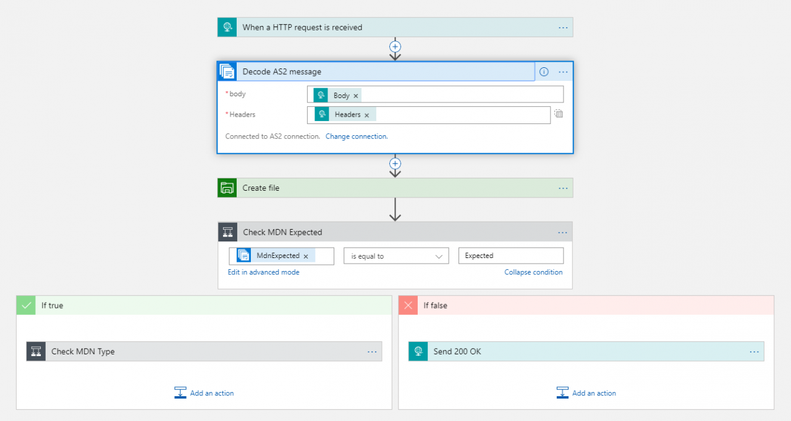Click the plus to insert step after the trigger
The height and width of the screenshot is (421, 791).
[395, 47]
